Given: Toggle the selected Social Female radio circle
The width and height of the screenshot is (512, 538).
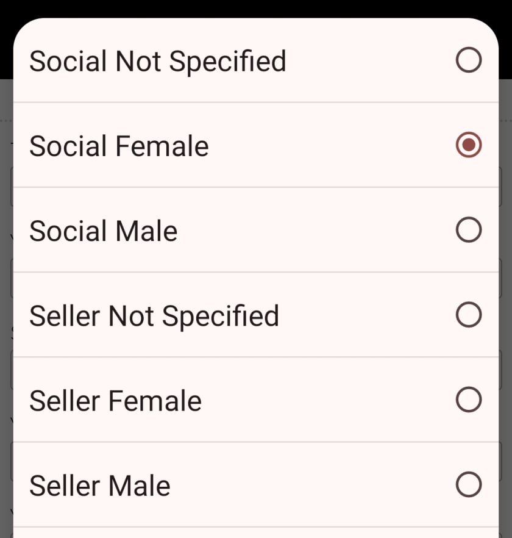Looking at the screenshot, I should (469, 145).
